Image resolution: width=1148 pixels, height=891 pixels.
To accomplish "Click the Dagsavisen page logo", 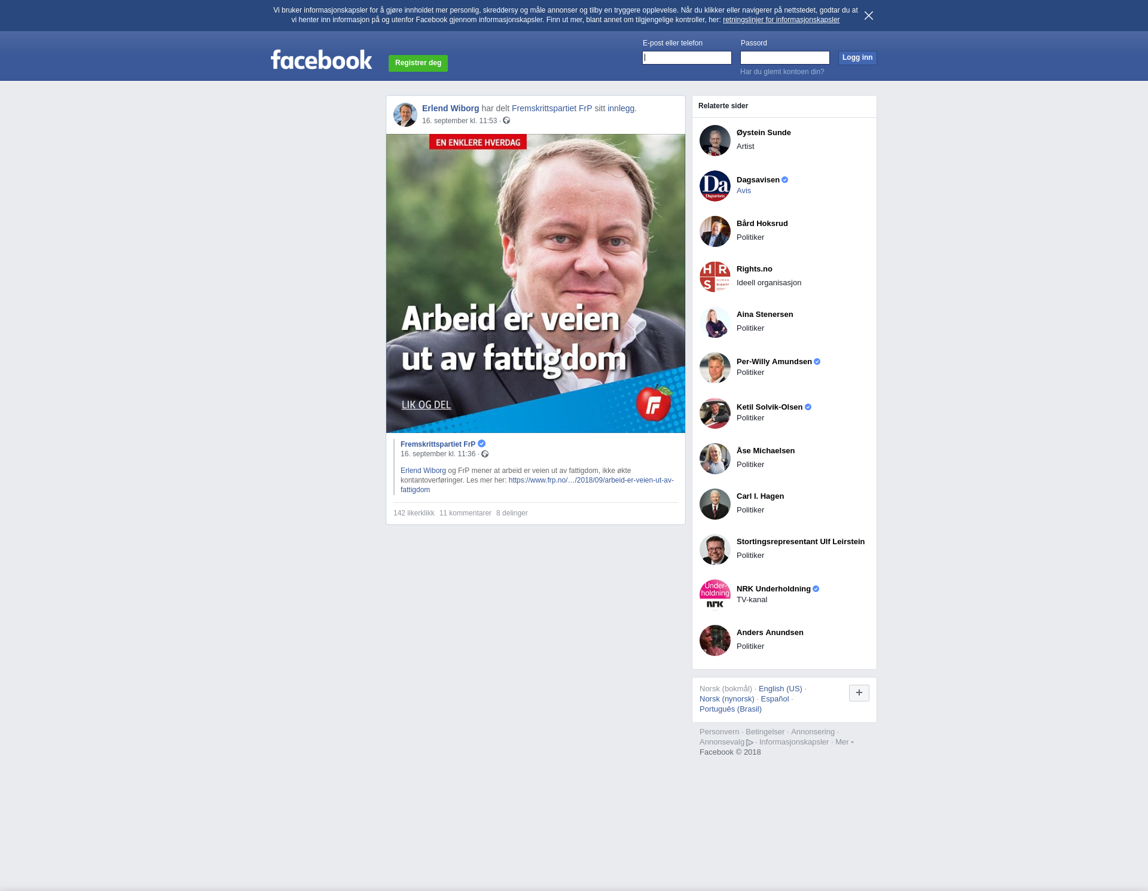I will tap(715, 186).
